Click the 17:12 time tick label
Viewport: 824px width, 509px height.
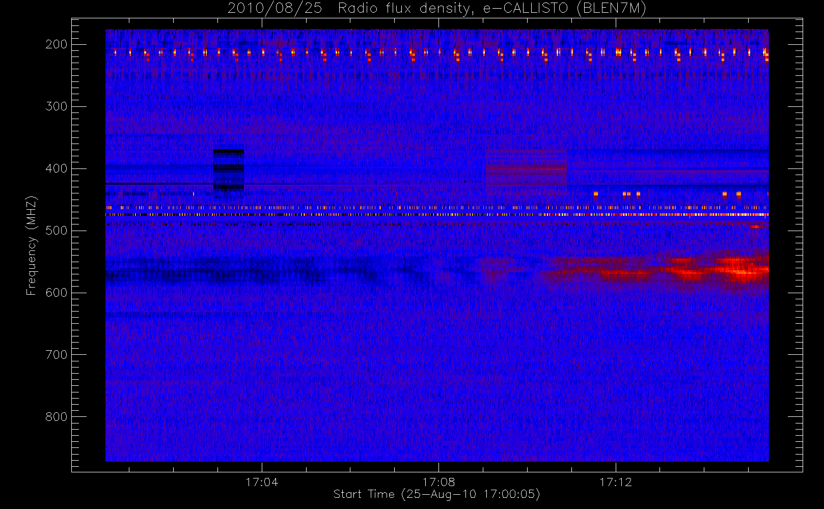[x=616, y=482]
